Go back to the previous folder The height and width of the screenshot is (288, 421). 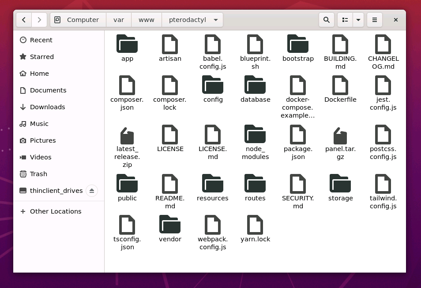coord(24,20)
